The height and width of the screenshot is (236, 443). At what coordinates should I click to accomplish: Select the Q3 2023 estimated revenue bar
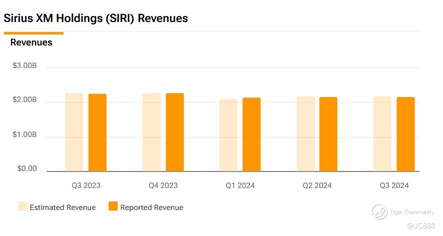coord(74,132)
